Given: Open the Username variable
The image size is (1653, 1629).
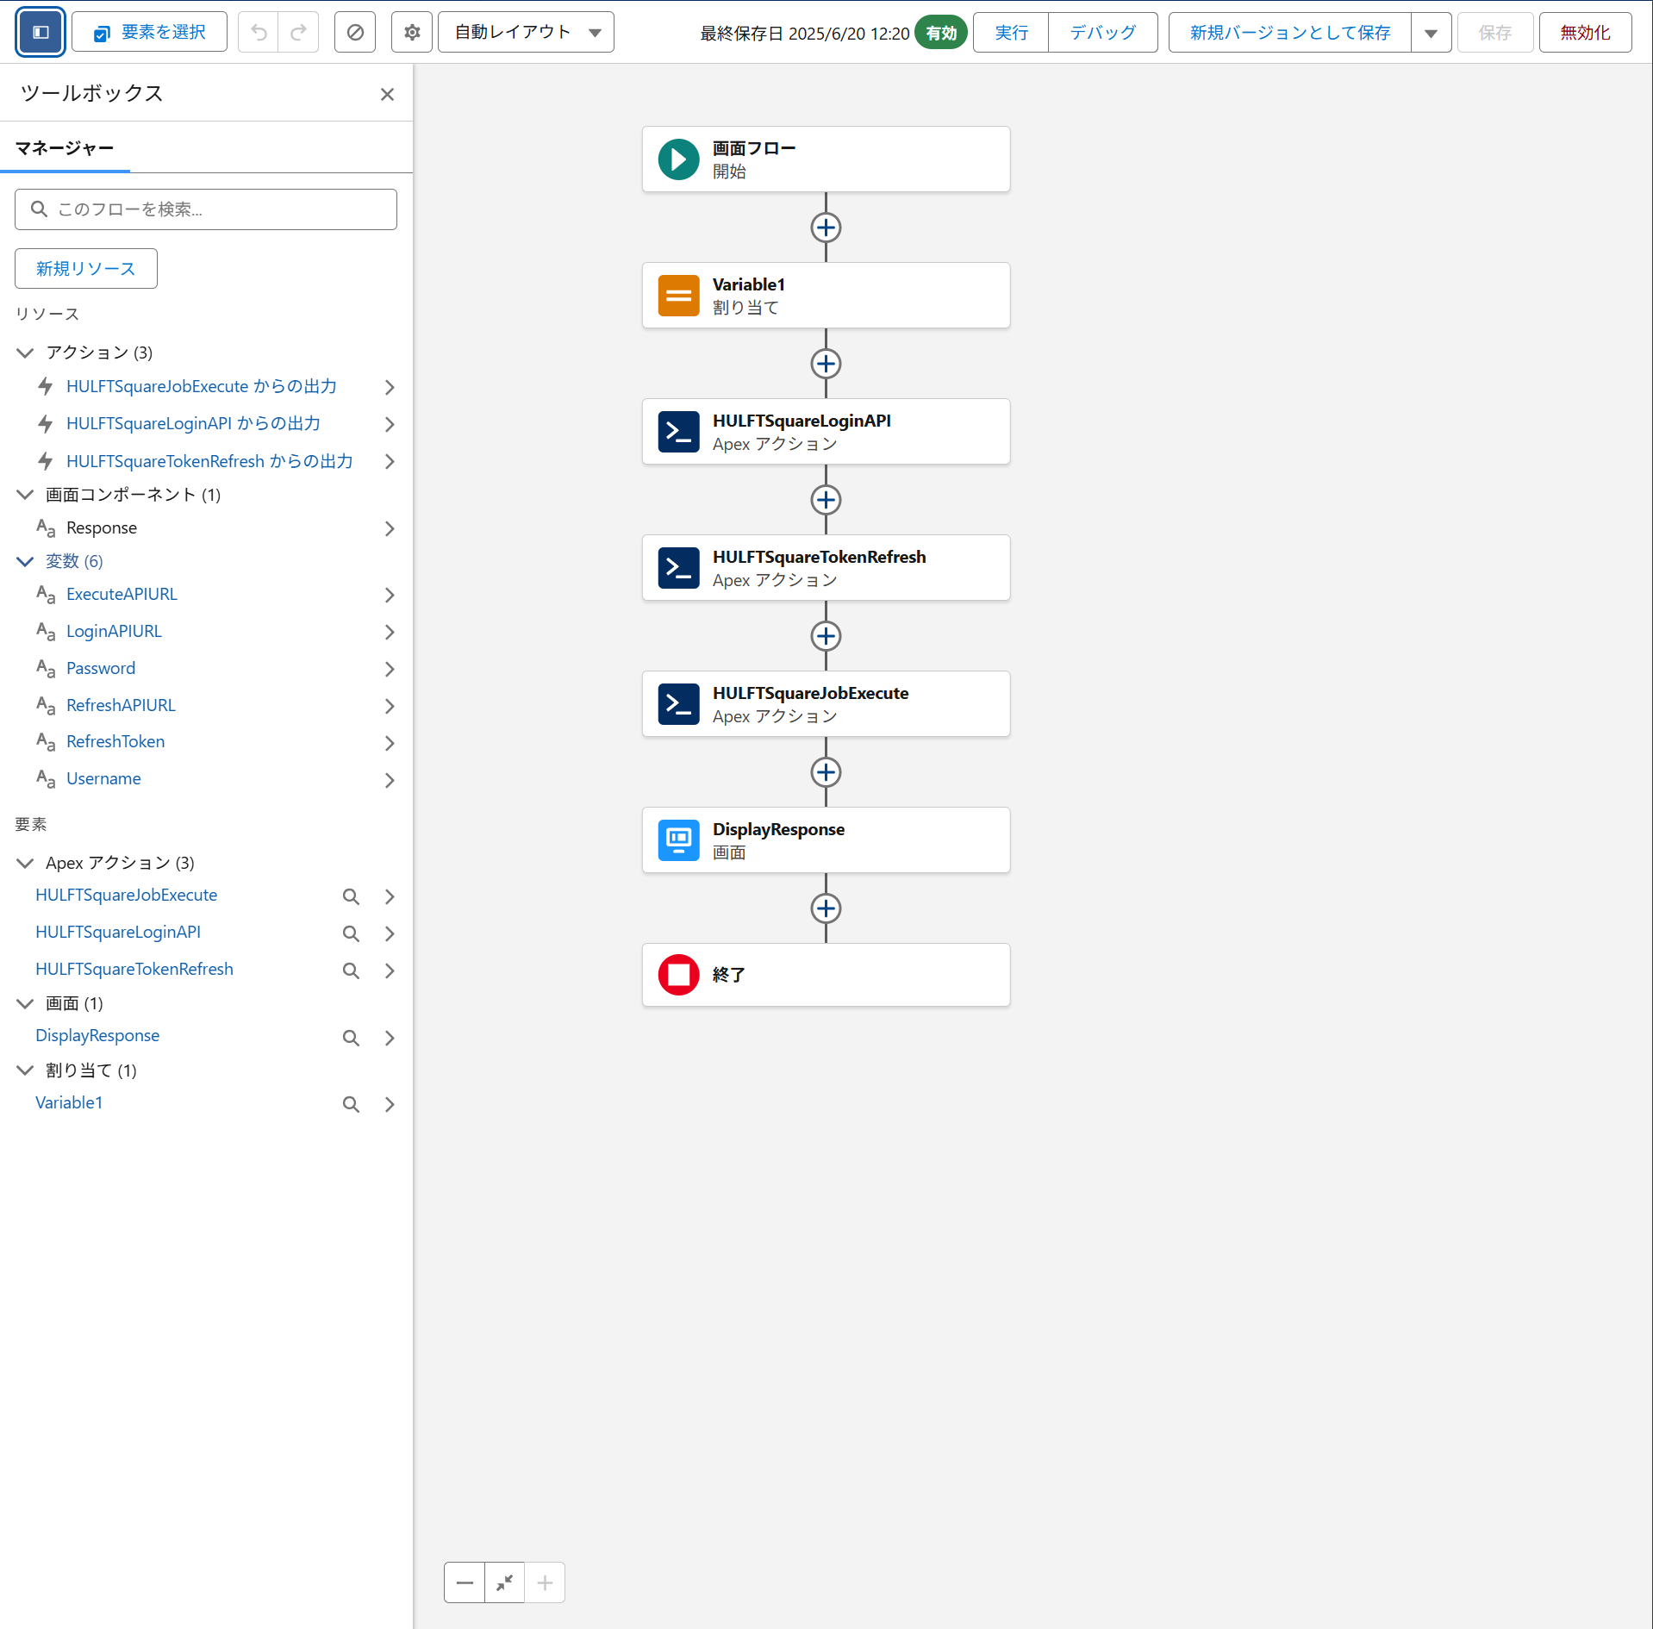Looking at the screenshot, I should [103, 779].
